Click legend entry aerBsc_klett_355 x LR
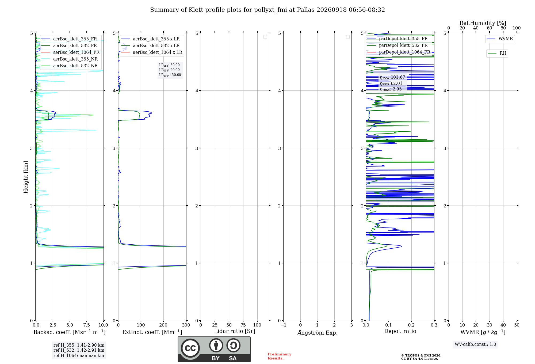Viewport: 535px width, 364px height. coord(152,39)
